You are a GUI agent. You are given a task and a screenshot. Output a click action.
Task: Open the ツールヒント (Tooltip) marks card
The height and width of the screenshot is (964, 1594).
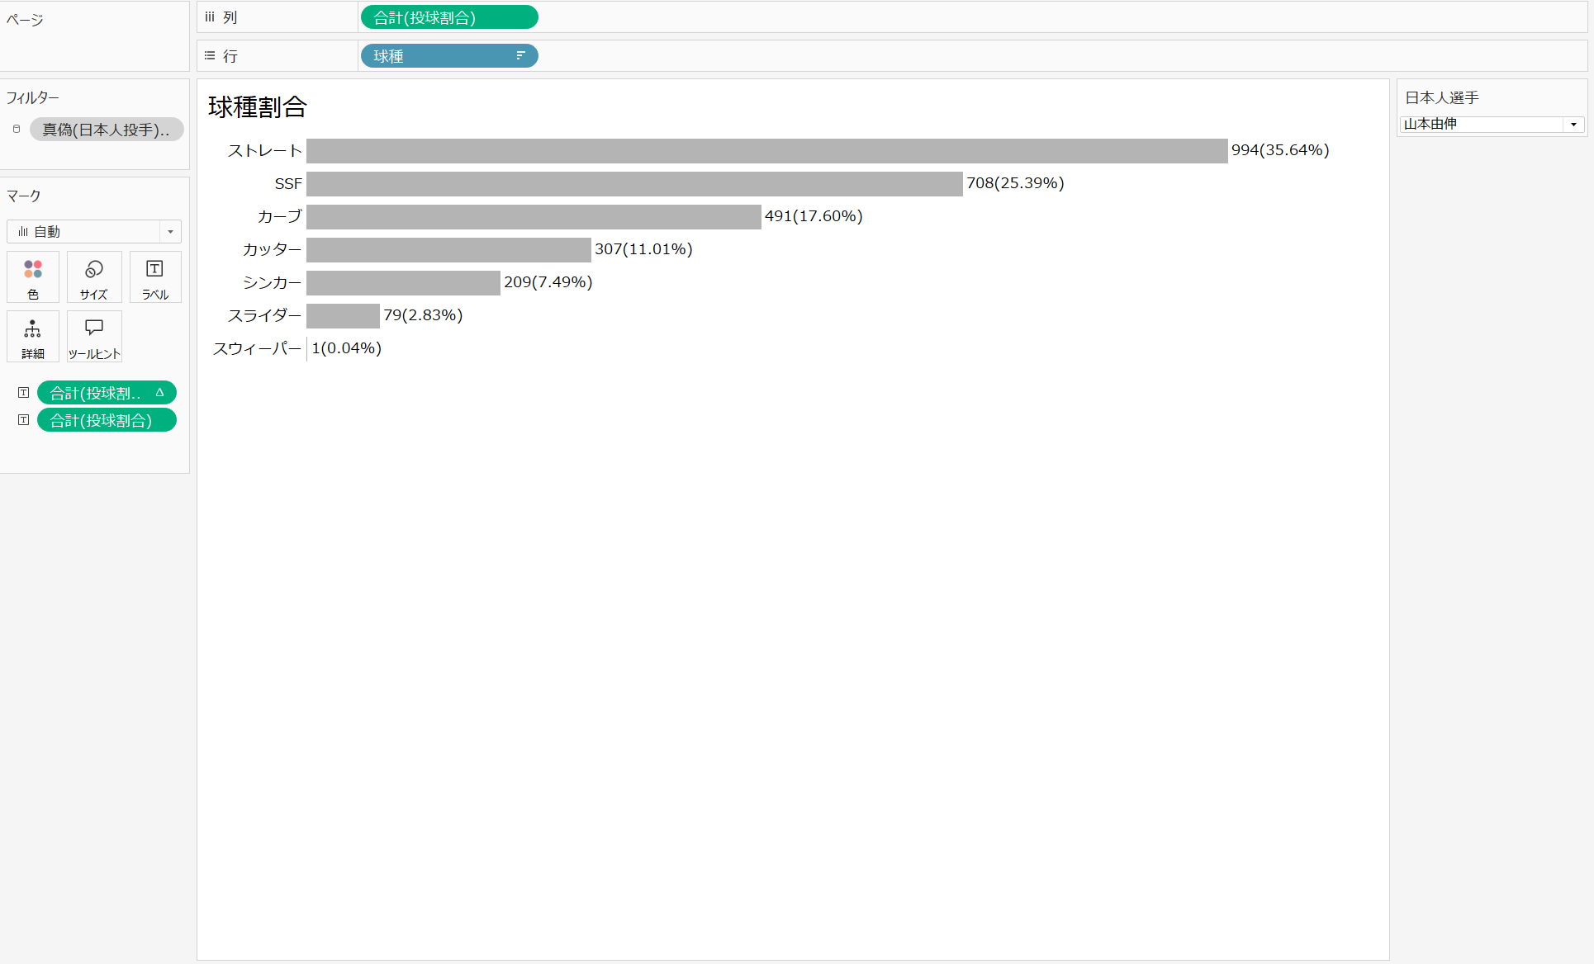click(x=94, y=336)
